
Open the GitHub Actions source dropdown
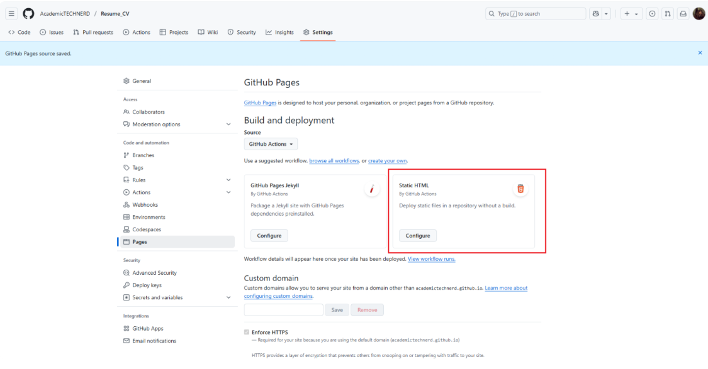coord(271,144)
